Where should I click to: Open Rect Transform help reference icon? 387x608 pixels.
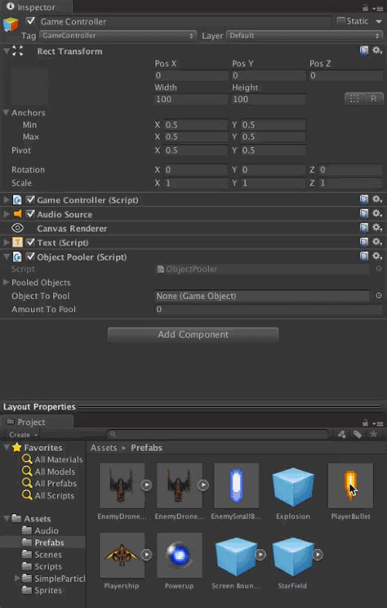coord(364,51)
